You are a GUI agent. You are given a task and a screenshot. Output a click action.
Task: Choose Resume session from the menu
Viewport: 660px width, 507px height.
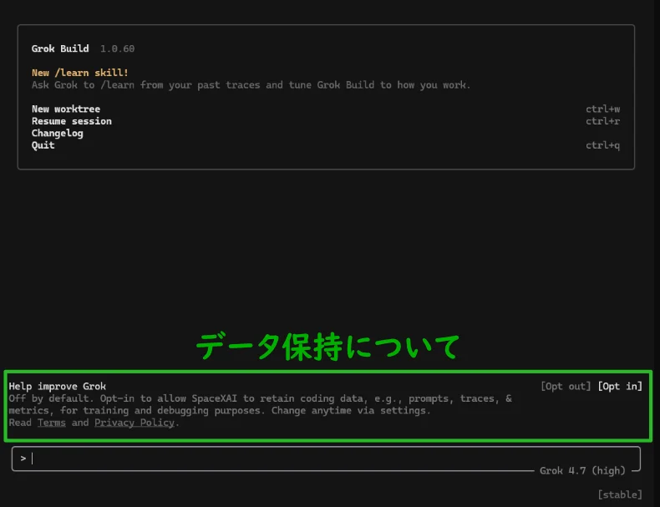tap(72, 121)
